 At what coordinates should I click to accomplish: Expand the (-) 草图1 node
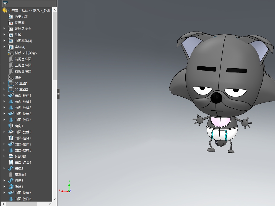(x=4, y=83)
